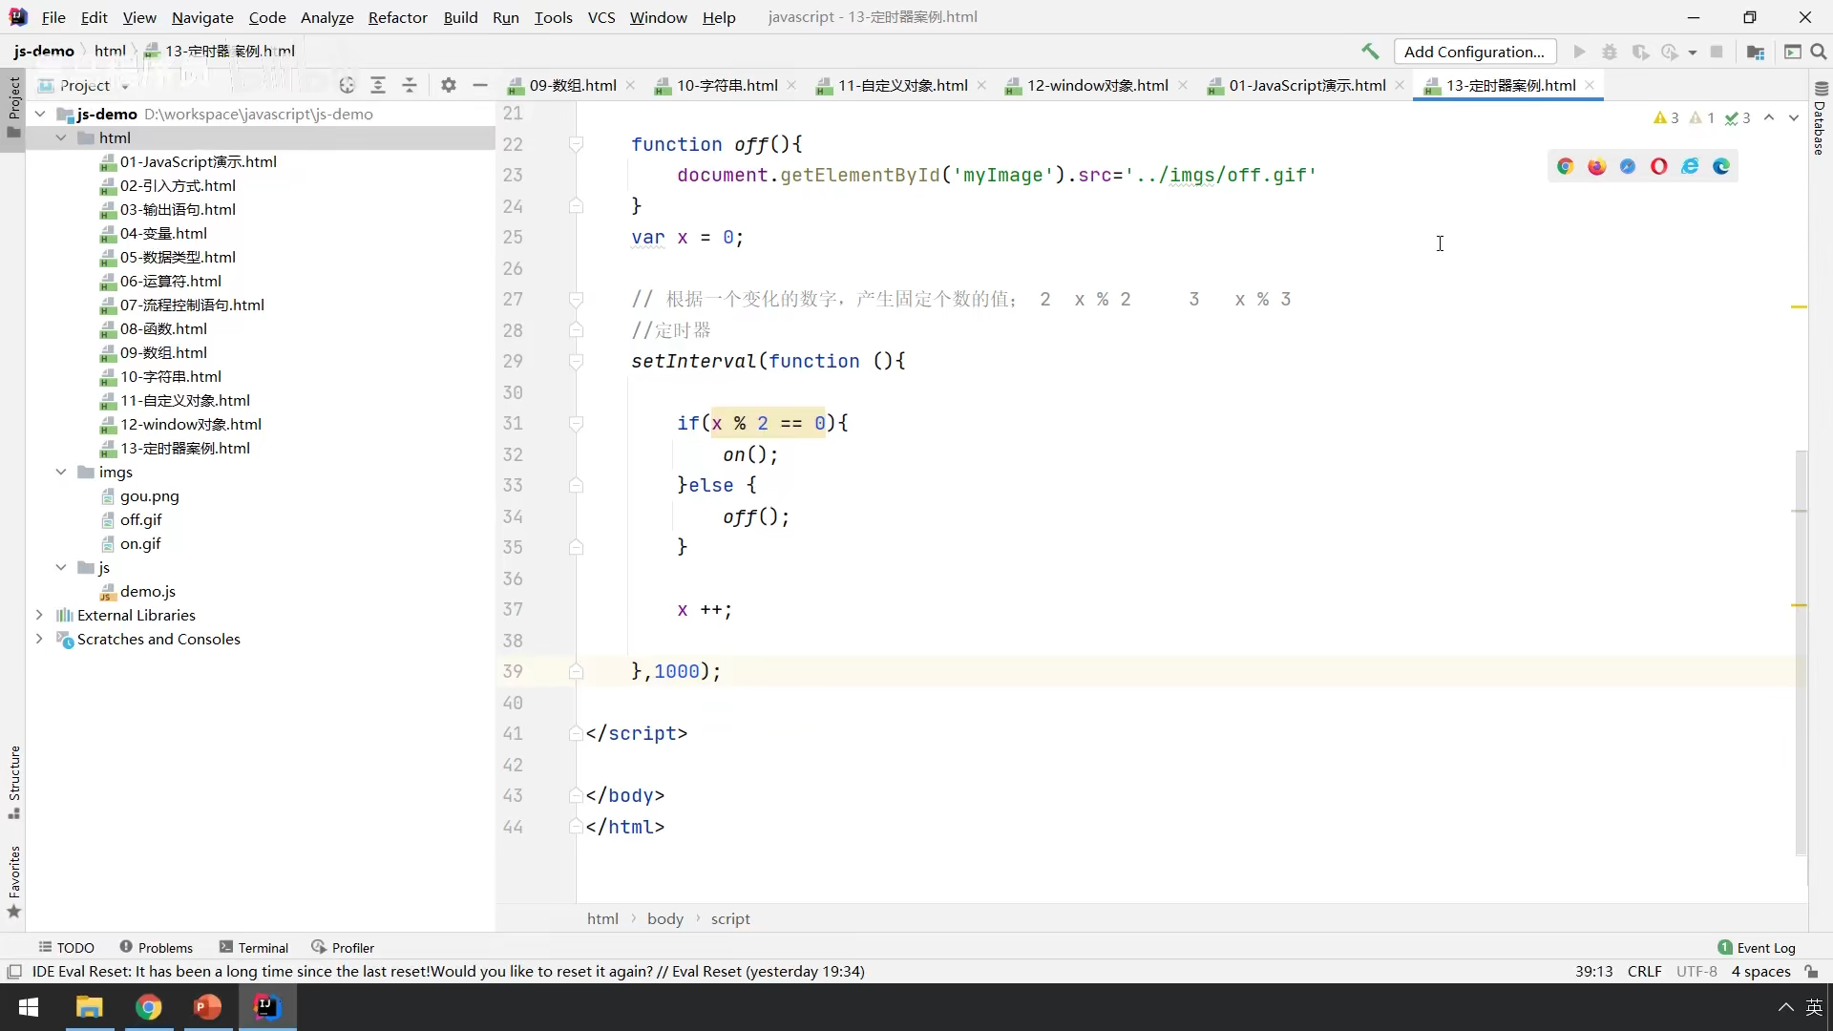Screen dimensions: 1833x1031
Task: Click Add Configuration button
Action: pyautogui.click(x=1474, y=52)
